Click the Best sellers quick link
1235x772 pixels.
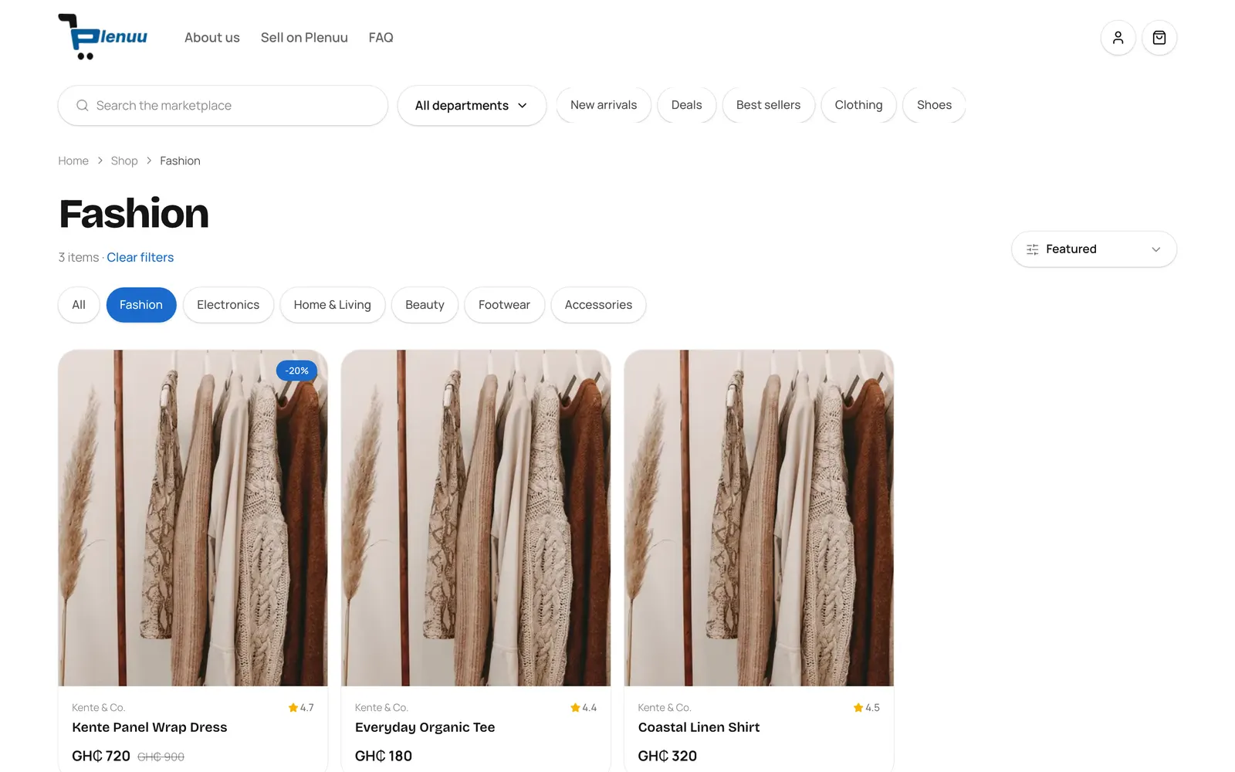(769, 105)
